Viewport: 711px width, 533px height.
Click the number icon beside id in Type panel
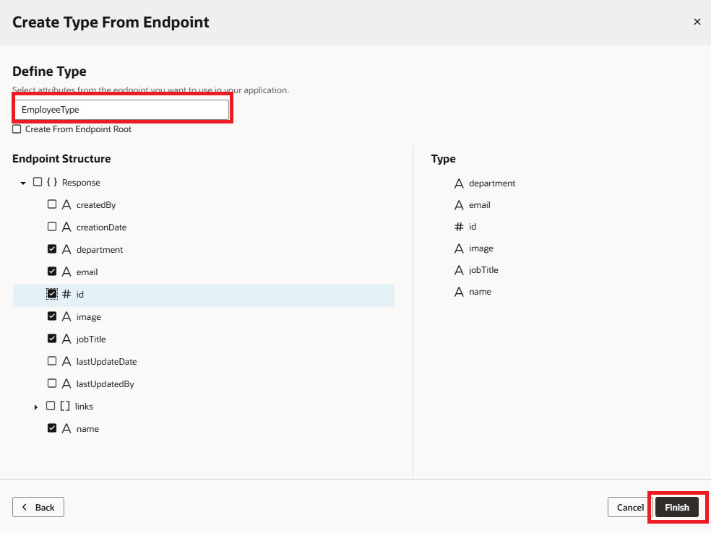[459, 227]
